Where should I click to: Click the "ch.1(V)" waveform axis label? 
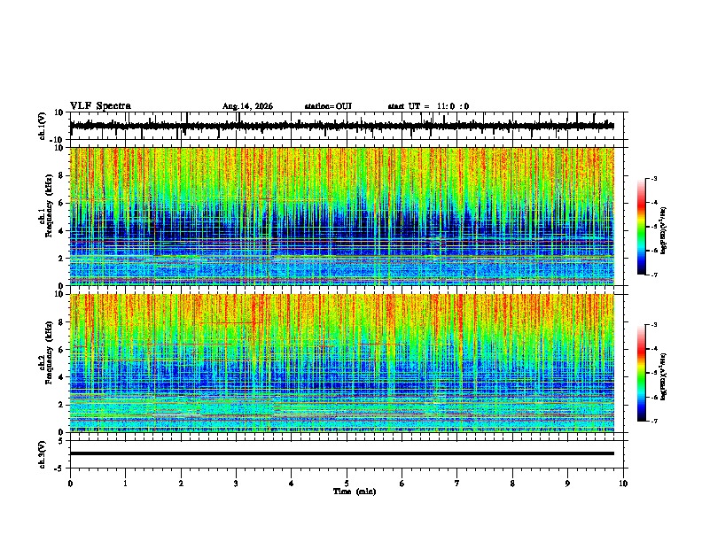[x=43, y=126]
